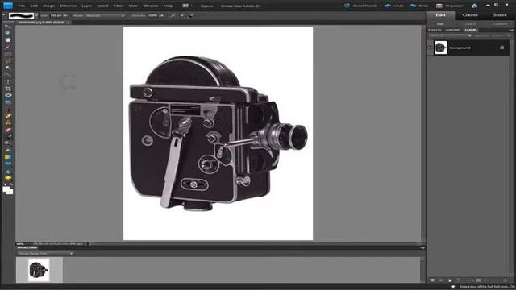
Task: Open the Filter menu
Action: 119,6
